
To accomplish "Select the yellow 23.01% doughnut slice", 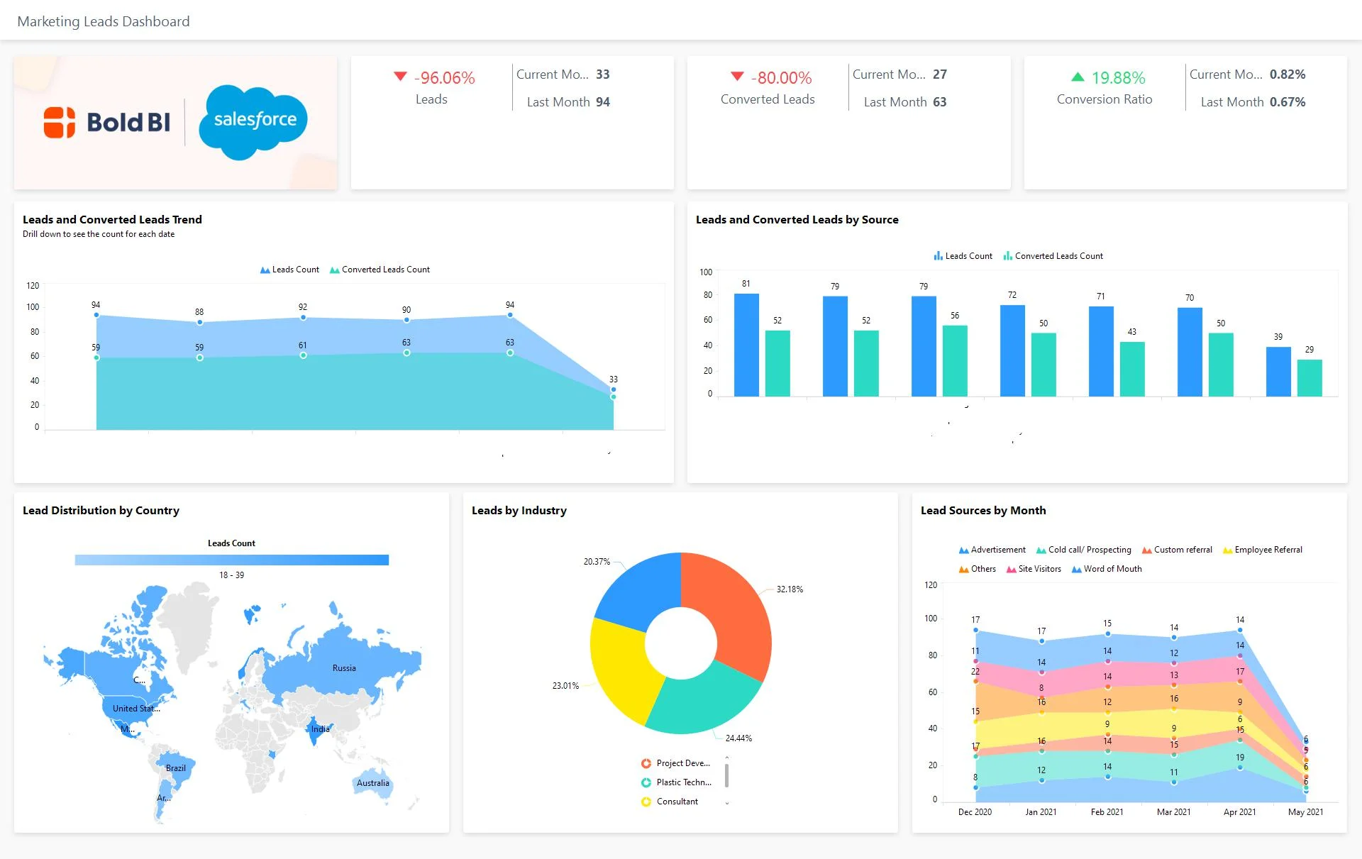I will click(622, 670).
